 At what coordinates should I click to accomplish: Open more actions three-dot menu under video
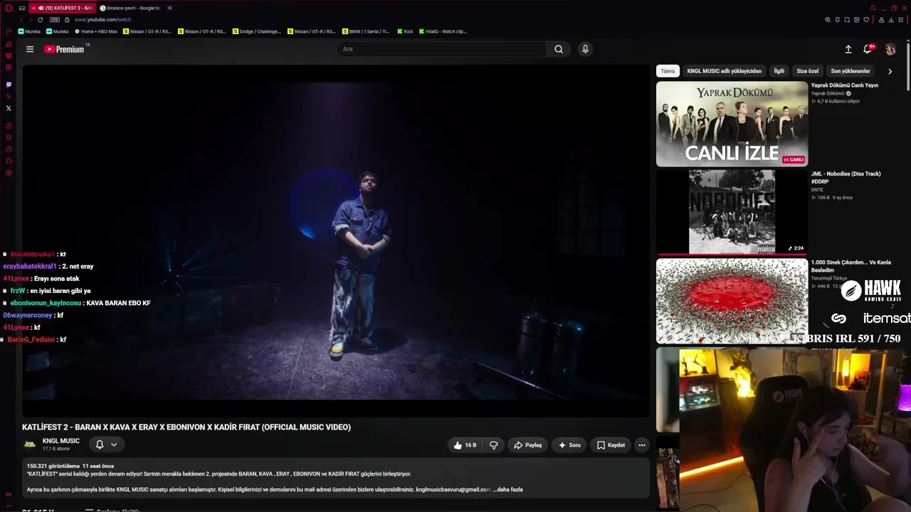click(642, 445)
